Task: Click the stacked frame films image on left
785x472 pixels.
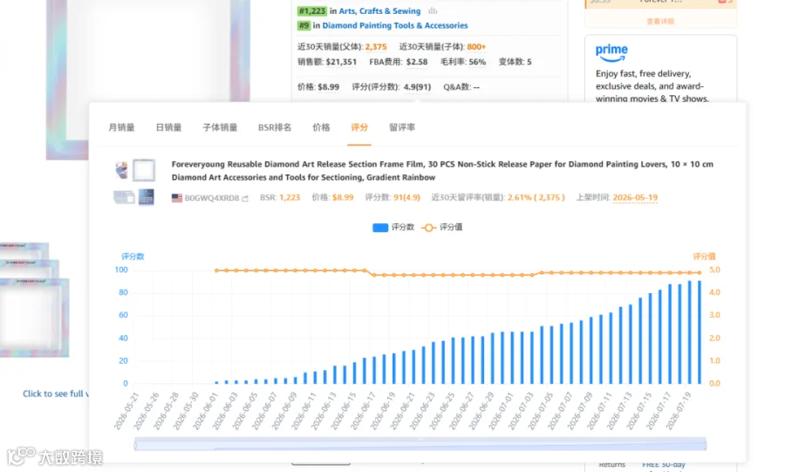Action: click(34, 300)
